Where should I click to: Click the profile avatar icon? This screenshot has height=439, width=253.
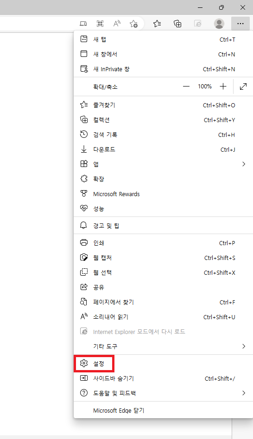(x=219, y=24)
